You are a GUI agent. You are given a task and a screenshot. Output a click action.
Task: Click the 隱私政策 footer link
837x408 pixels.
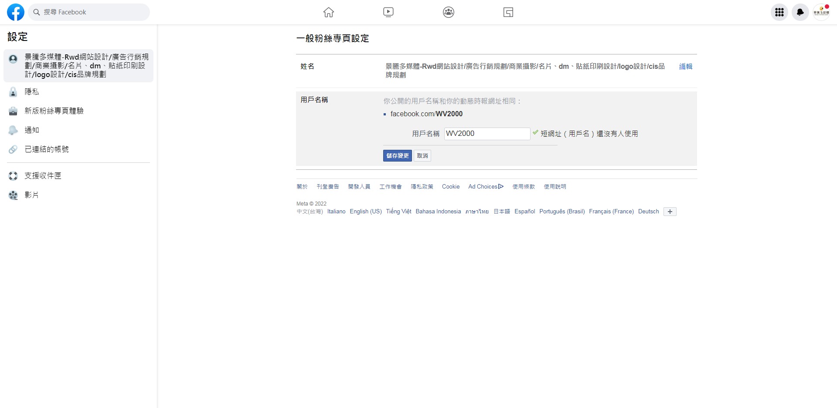pyautogui.click(x=422, y=187)
